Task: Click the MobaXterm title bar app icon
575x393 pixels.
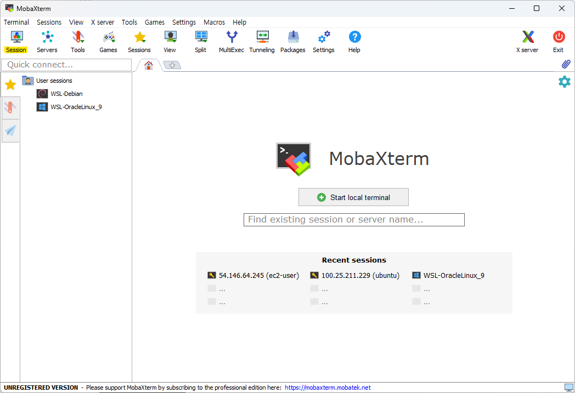Action: (x=9, y=8)
